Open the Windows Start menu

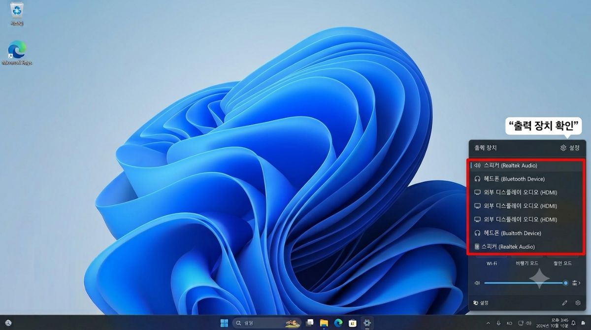point(224,323)
